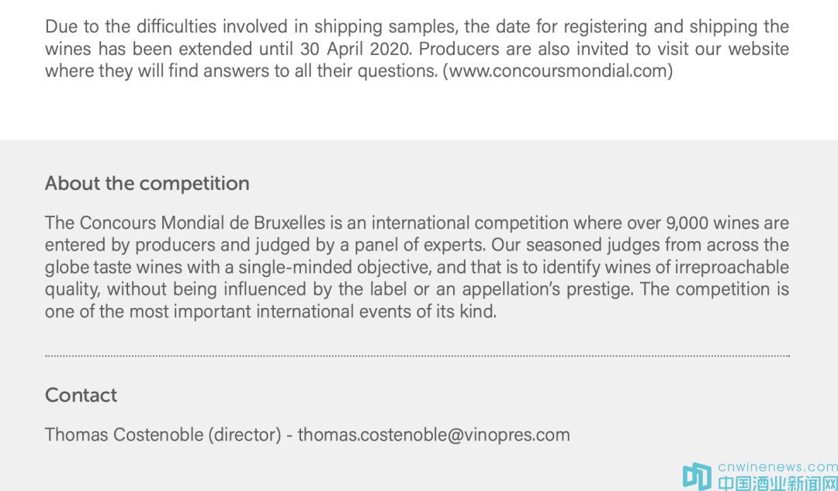Click the 中国酒业新闻网 watermark text
The image size is (838, 491).
click(x=777, y=482)
